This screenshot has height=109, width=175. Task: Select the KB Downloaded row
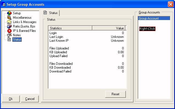coord(87,68)
